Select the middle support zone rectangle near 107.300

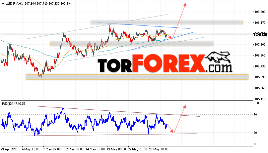click(x=132, y=44)
